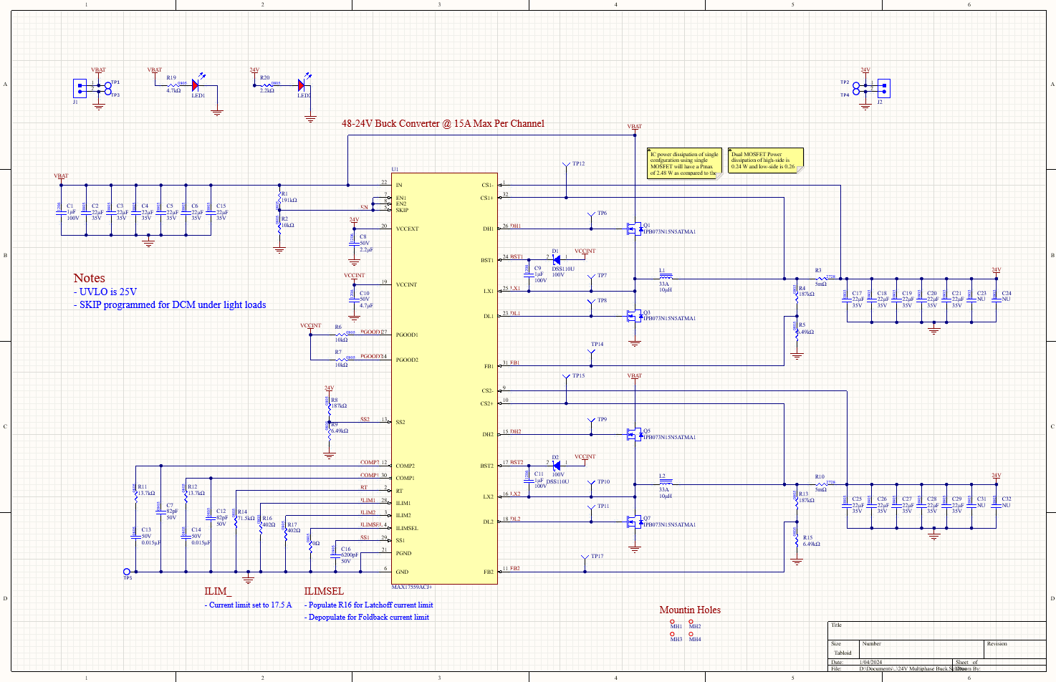This screenshot has width=1056, height=682.
Task: Pick the D1 DSS110U diode symbol
Action: (556, 260)
